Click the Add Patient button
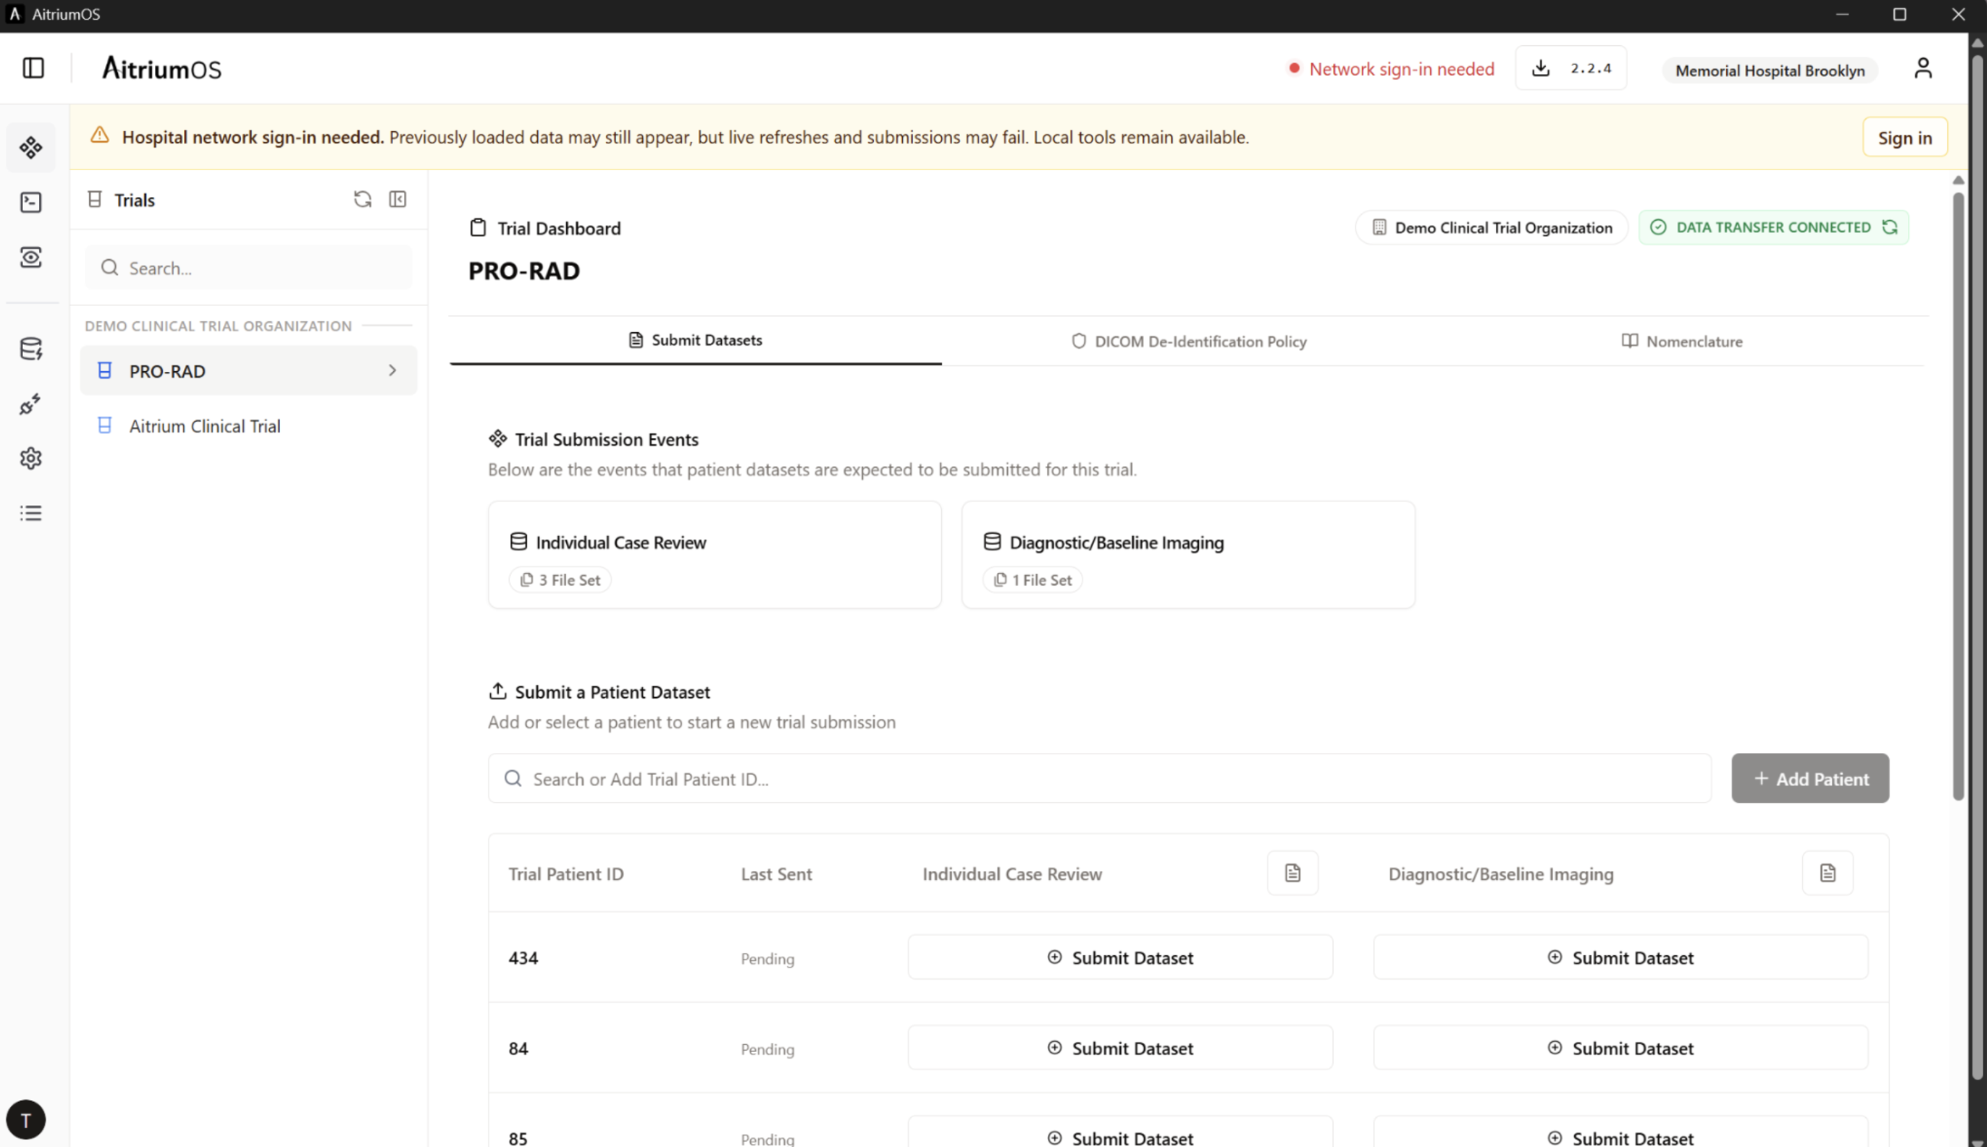The image size is (1987, 1147). click(x=1811, y=778)
